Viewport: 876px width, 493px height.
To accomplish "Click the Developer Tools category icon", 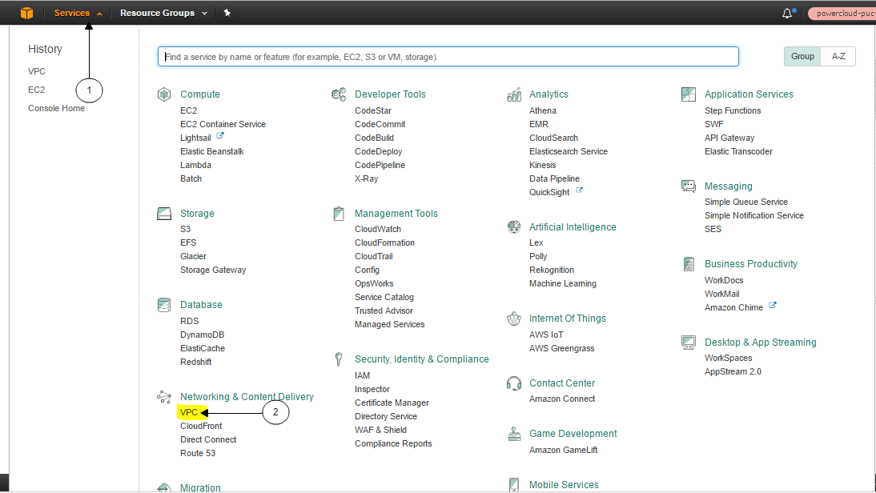I will click(x=339, y=94).
